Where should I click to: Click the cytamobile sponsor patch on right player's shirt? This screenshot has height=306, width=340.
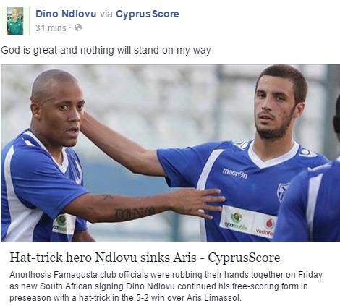point(237,221)
